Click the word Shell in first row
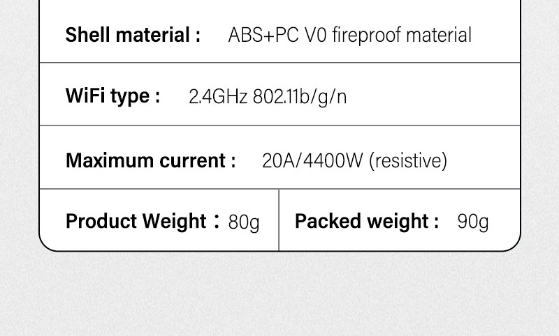This screenshot has height=336, width=559. [88, 35]
